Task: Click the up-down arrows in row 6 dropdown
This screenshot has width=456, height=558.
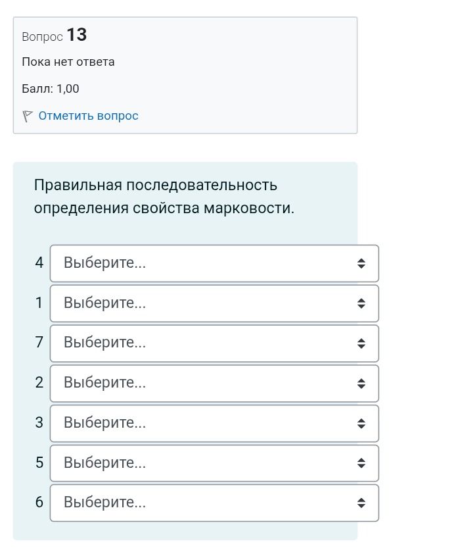Action: (361, 503)
